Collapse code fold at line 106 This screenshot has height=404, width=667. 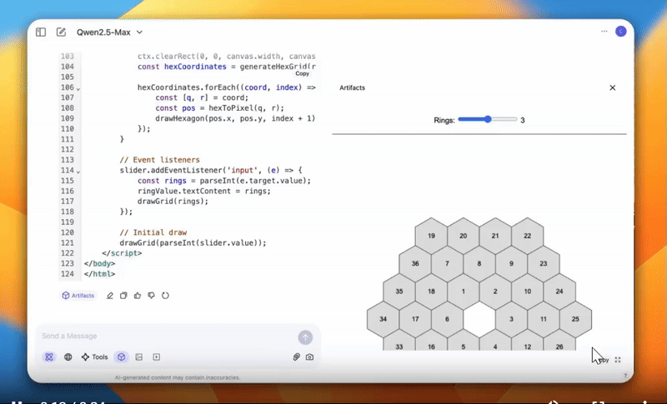click(x=78, y=88)
